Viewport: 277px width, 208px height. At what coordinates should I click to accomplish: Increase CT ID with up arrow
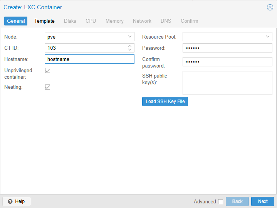130,46
